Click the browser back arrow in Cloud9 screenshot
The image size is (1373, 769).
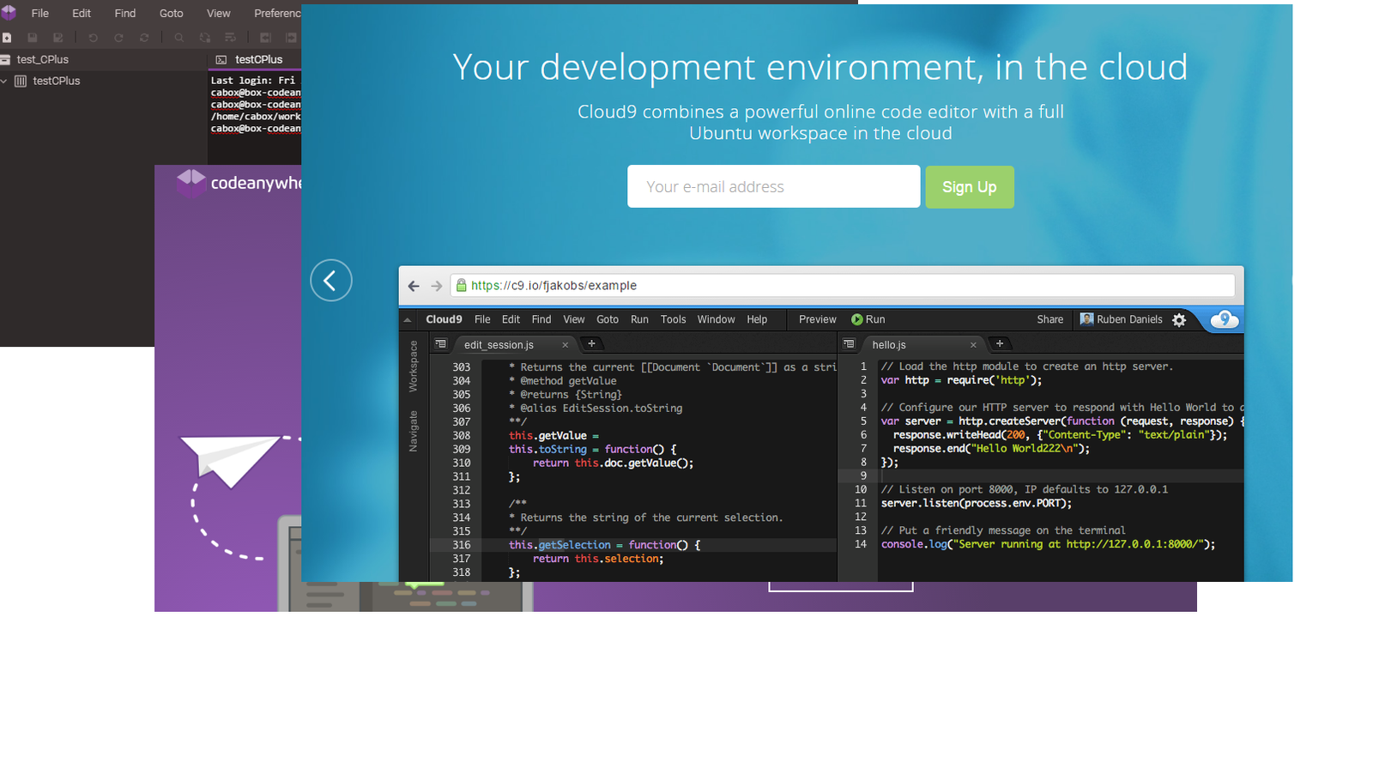click(x=414, y=286)
